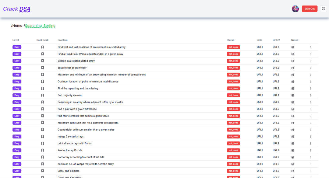Toggle bookmark for 'merge 2 sorted arrays'
Screen dimensions: 329x178
pyautogui.click(x=43, y=137)
